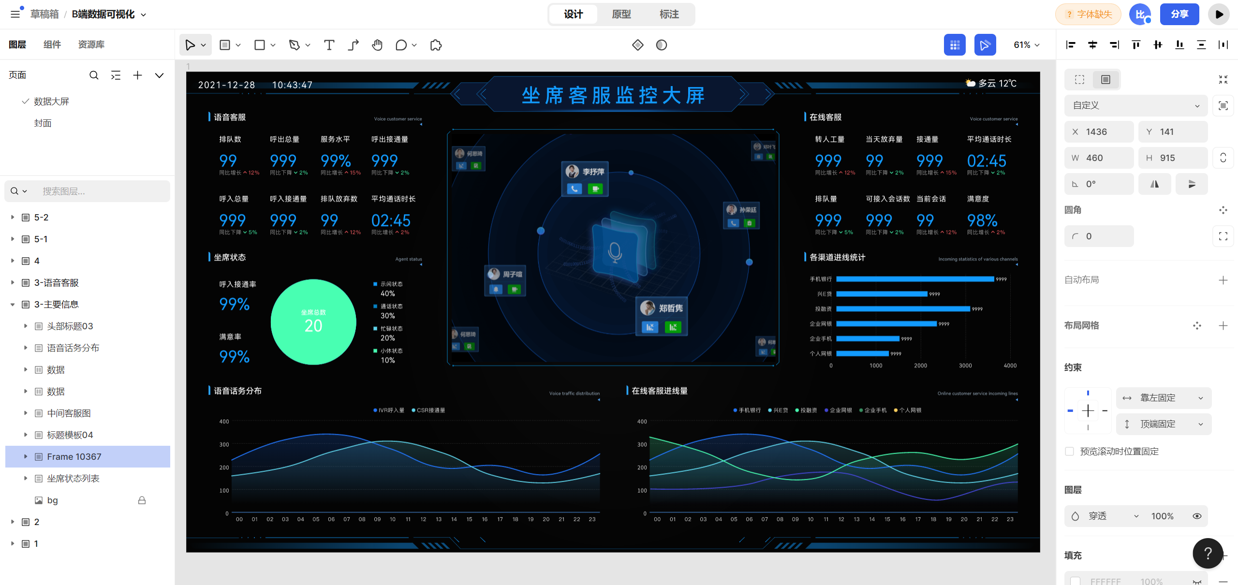Enable fixed position when scrolling checkbox

click(x=1070, y=452)
